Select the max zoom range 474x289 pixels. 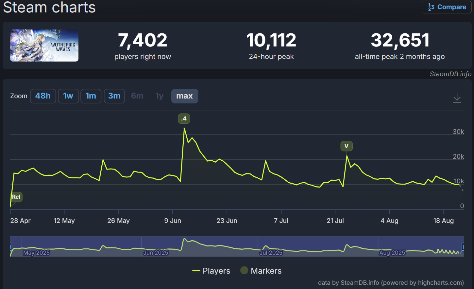[185, 96]
